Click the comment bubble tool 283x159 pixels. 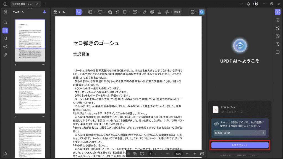tap(110, 12)
